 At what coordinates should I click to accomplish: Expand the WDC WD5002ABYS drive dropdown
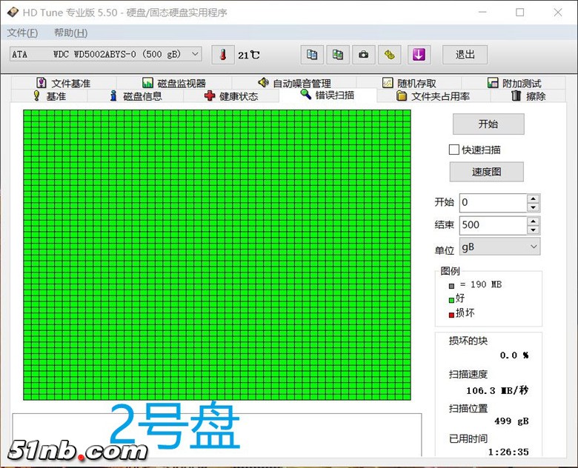[x=195, y=54]
